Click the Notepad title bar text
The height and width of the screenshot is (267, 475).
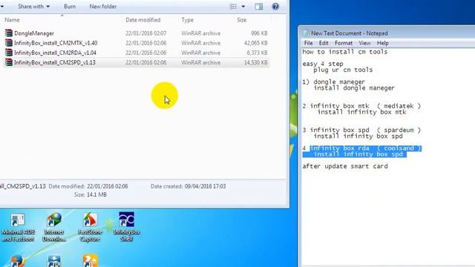click(x=350, y=33)
